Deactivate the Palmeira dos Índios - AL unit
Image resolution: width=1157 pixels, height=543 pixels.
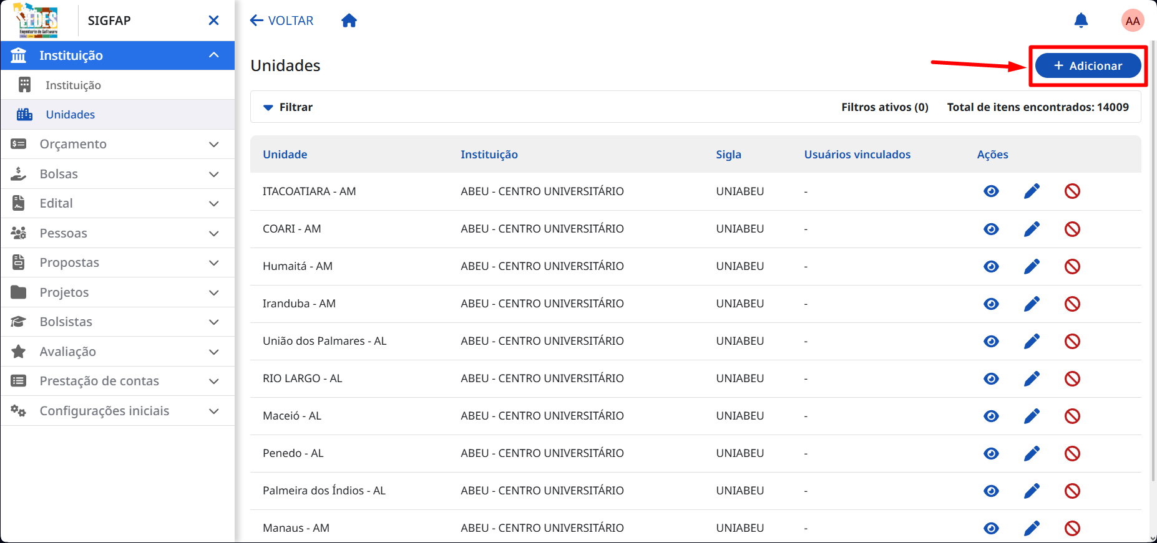pos(1072,491)
